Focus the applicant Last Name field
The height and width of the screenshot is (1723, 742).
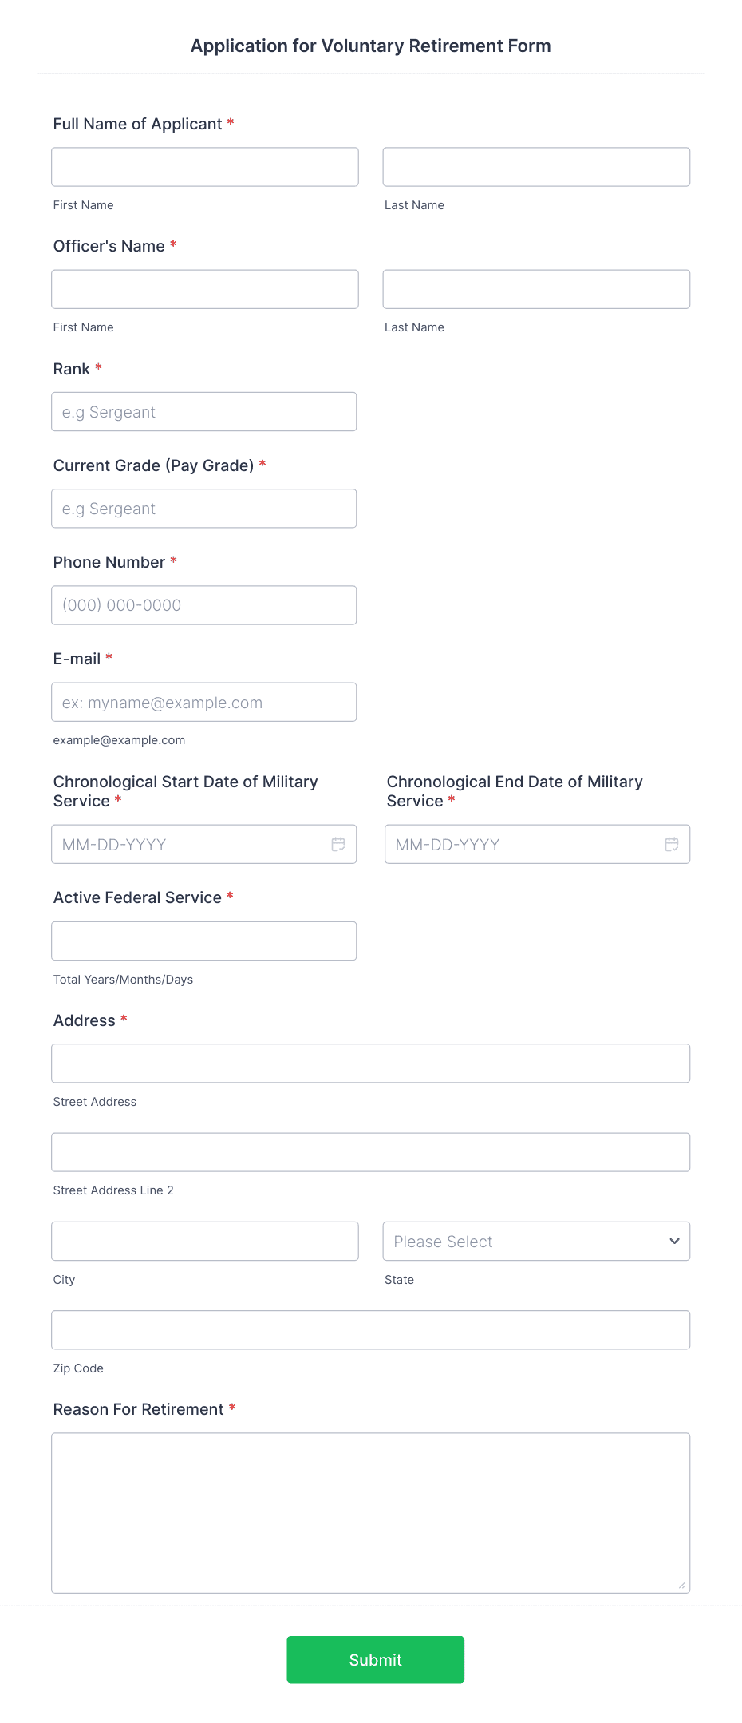coord(536,167)
